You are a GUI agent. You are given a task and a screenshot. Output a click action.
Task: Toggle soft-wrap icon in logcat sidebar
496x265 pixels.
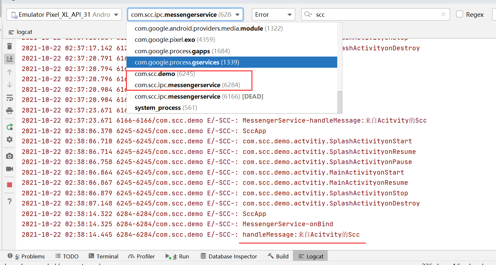tap(10, 98)
